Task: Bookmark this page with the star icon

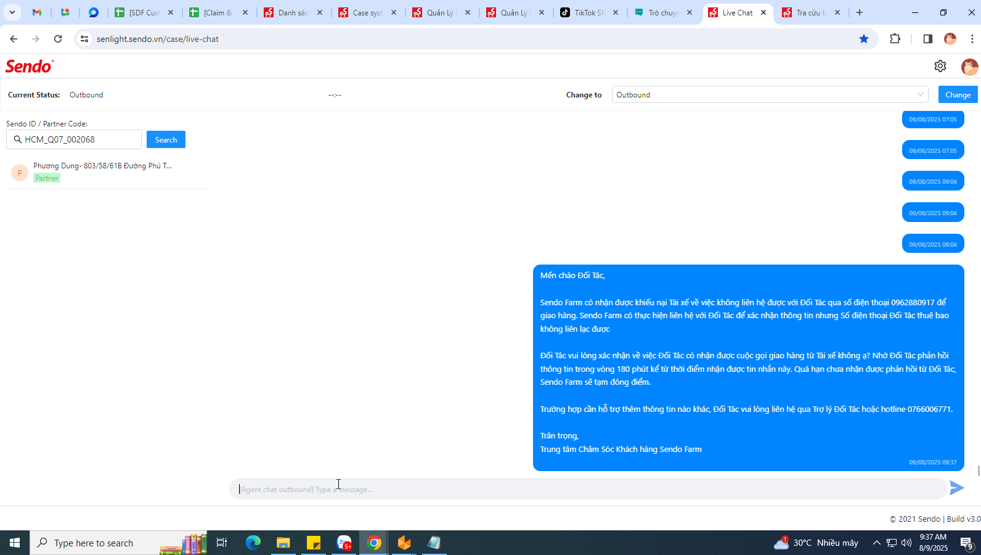Action: click(864, 39)
